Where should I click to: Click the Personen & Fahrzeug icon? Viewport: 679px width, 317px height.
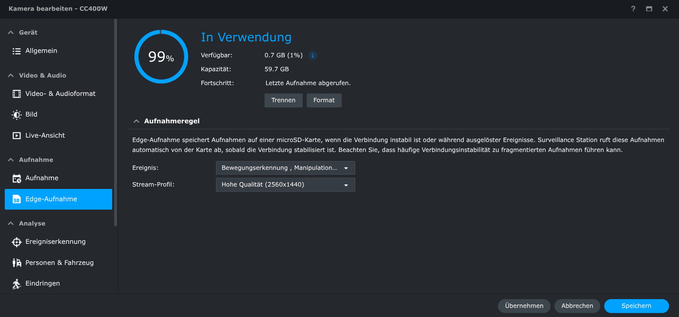pyautogui.click(x=16, y=263)
